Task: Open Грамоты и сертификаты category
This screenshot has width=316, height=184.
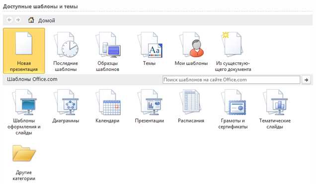Action: (233, 109)
